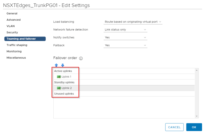Click the move up arrow icon

coord(56,65)
